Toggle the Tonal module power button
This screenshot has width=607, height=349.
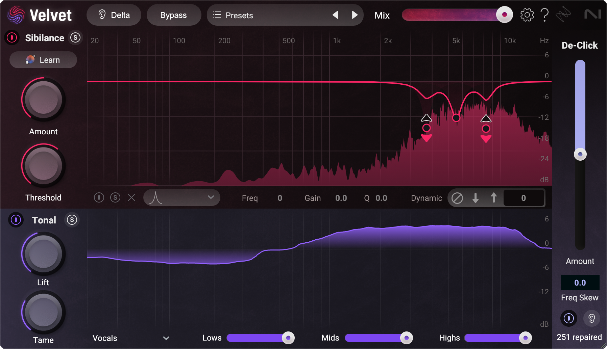[x=16, y=220]
